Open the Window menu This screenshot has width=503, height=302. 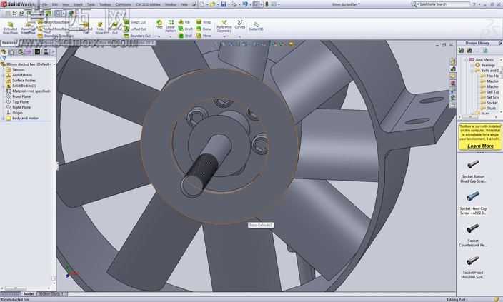171,4
